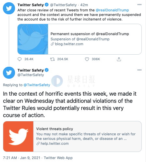Retweet the first tweet with 204.5K retweets
Viewport: 146px width, 162px height.
52,59
